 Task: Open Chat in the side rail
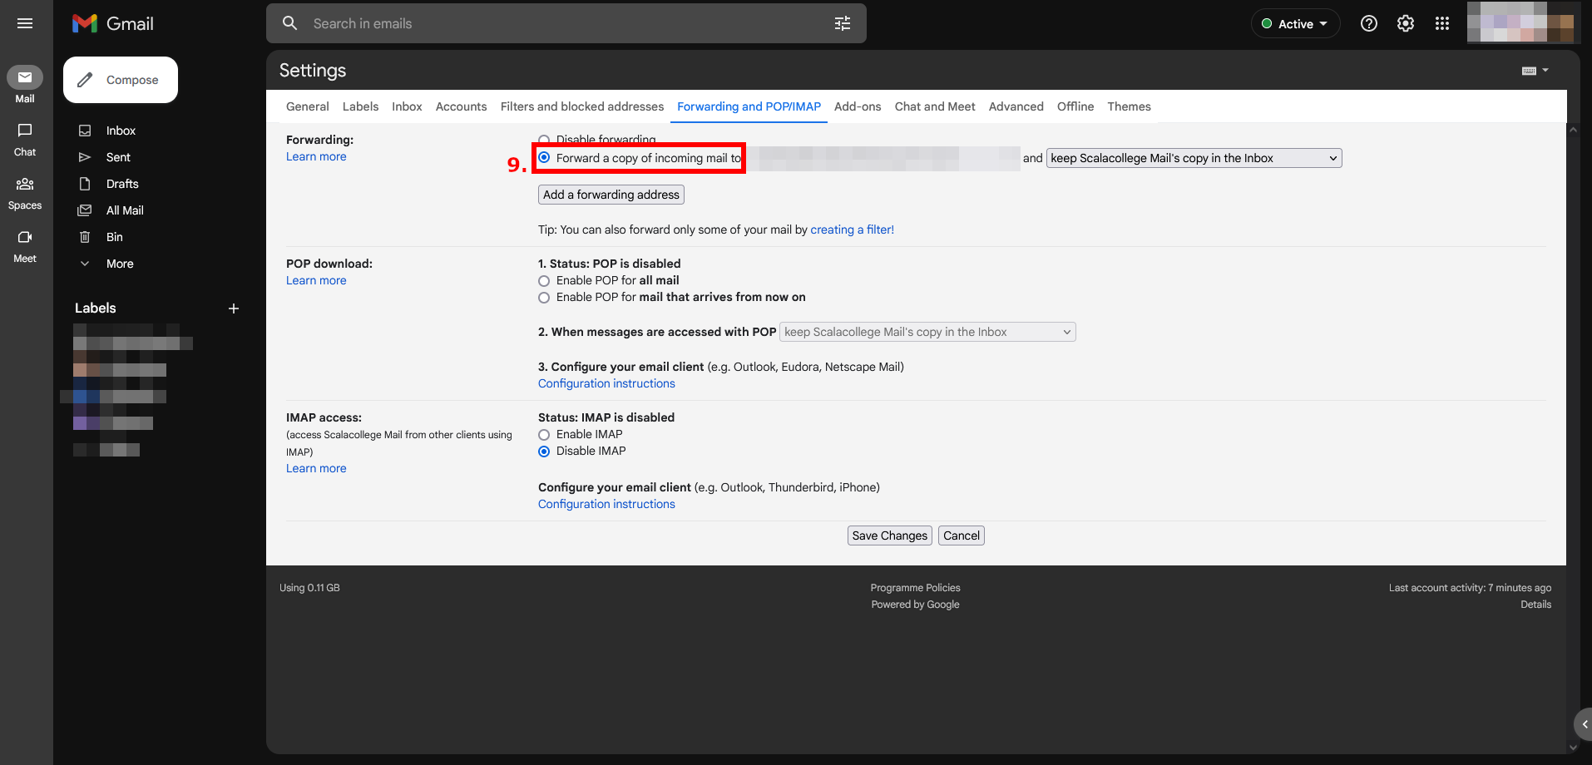click(25, 139)
